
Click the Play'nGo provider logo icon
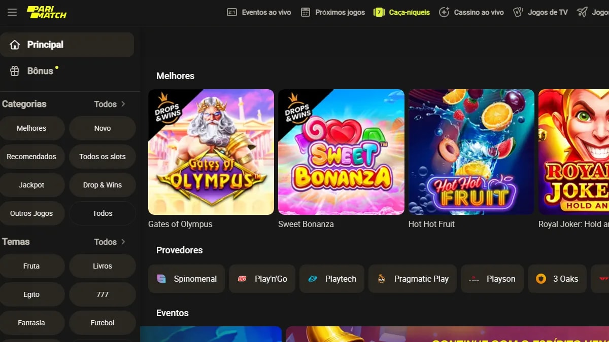242,279
